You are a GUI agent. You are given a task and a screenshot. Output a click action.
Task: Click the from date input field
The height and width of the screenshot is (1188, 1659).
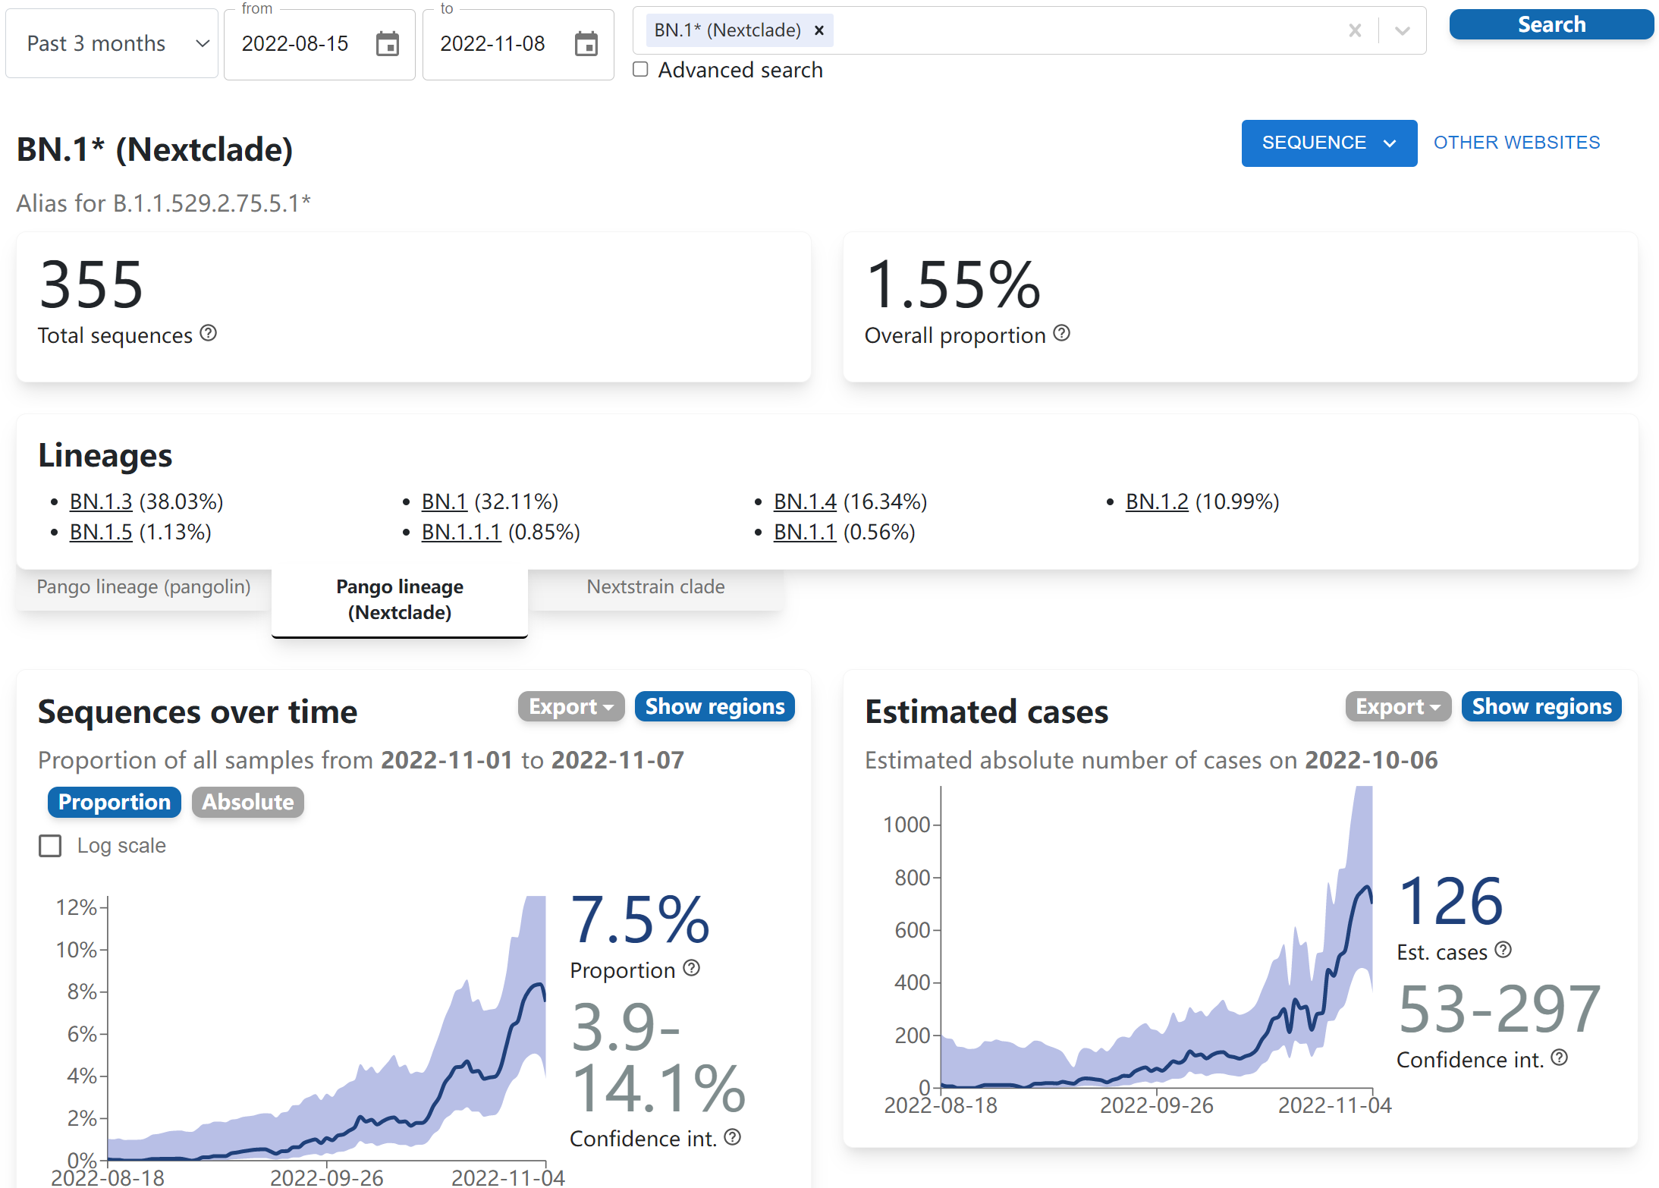295,44
